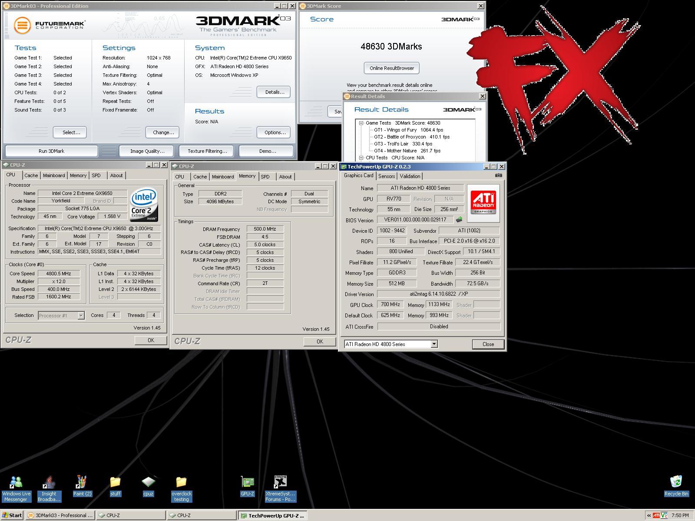695x521 pixels.
Task: Click the Select tests button
Action: (71, 132)
